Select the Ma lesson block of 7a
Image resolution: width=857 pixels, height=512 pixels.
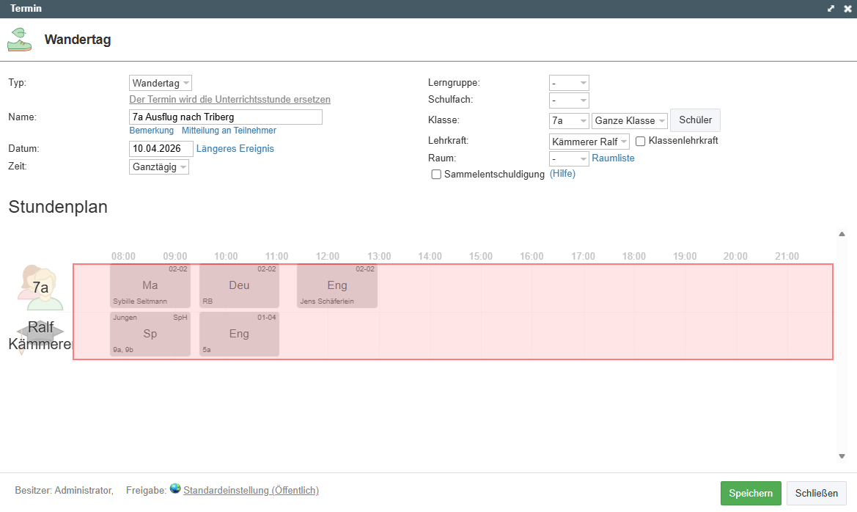pos(150,285)
